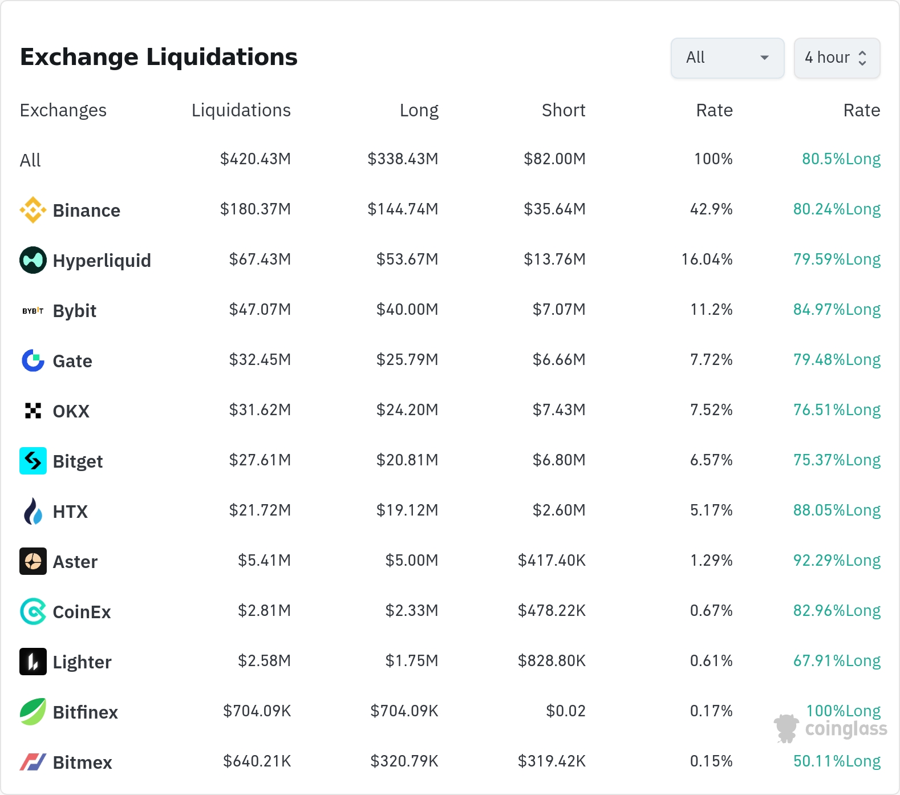Sort by the Long column header
900x795 pixels.
419,110
